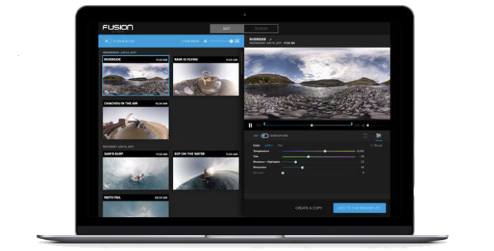The width and height of the screenshot is (494, 251).
Task: Click the 360 badge icon on Rami Is Flying
Action: (x=177, y=92)
